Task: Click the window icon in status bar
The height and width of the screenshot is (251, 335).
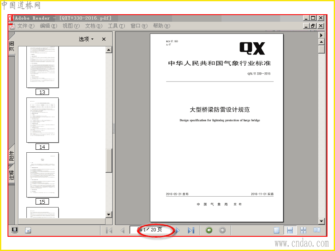Action: 28,231
